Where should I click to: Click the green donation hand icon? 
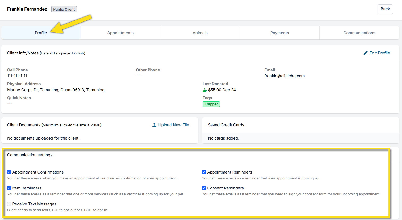(205, 90)
